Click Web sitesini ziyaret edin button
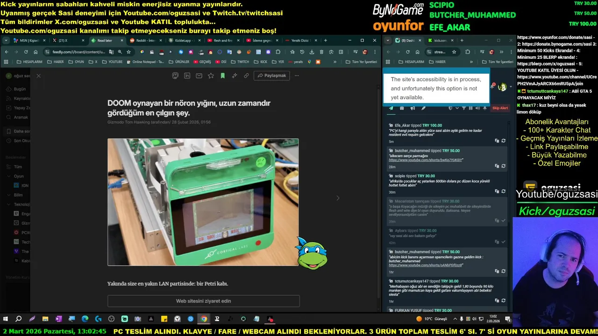Screen dimensions: 598x336 pyautogui.click(x=203, y=301)
